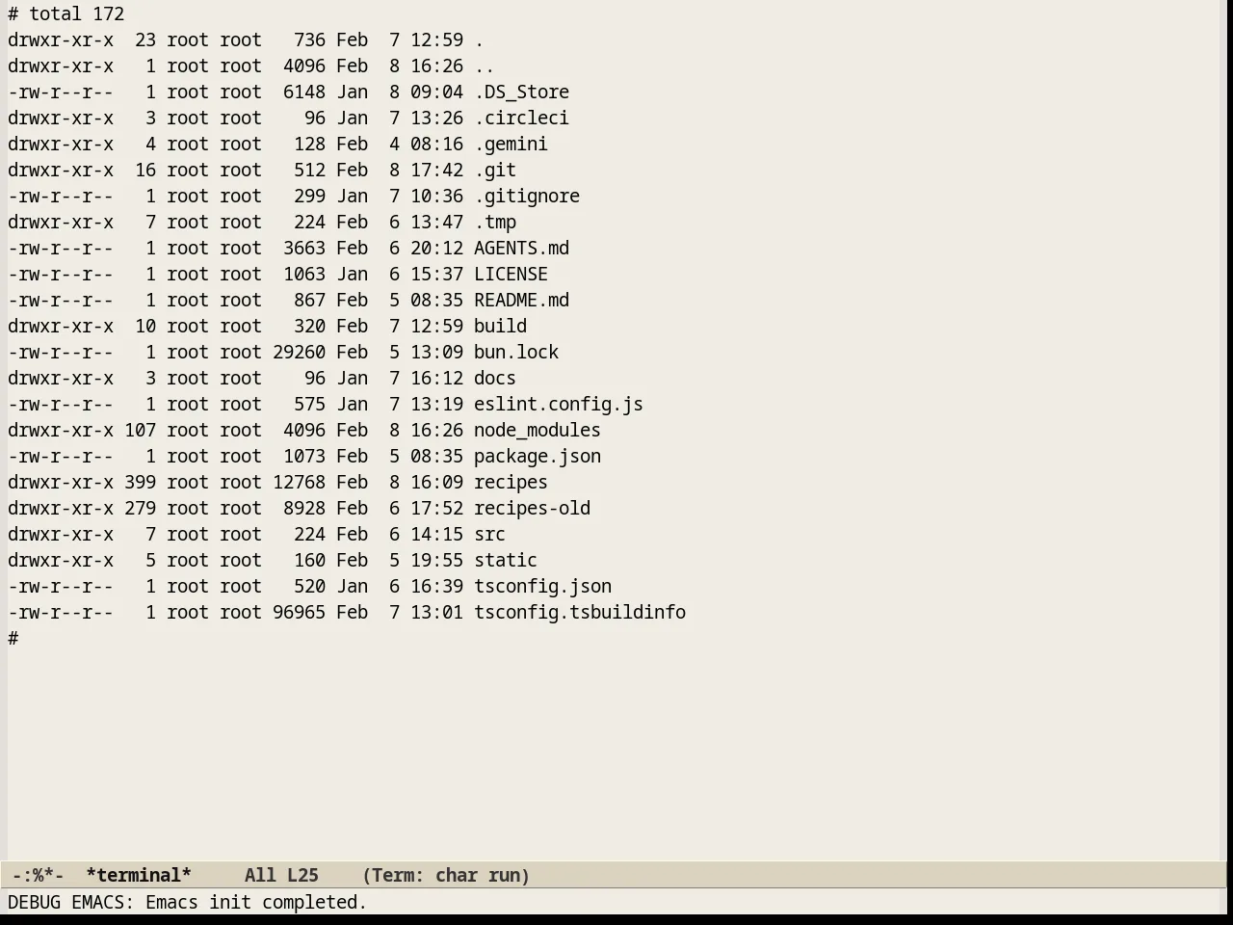Click the README.md file name
This screenshot has height=925, width=1233.
tap(521, 301)
